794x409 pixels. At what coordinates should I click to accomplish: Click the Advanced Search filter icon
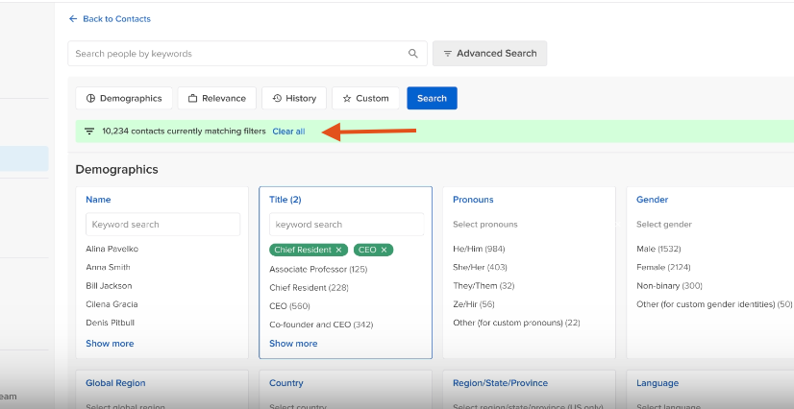[x=448, y=54]
